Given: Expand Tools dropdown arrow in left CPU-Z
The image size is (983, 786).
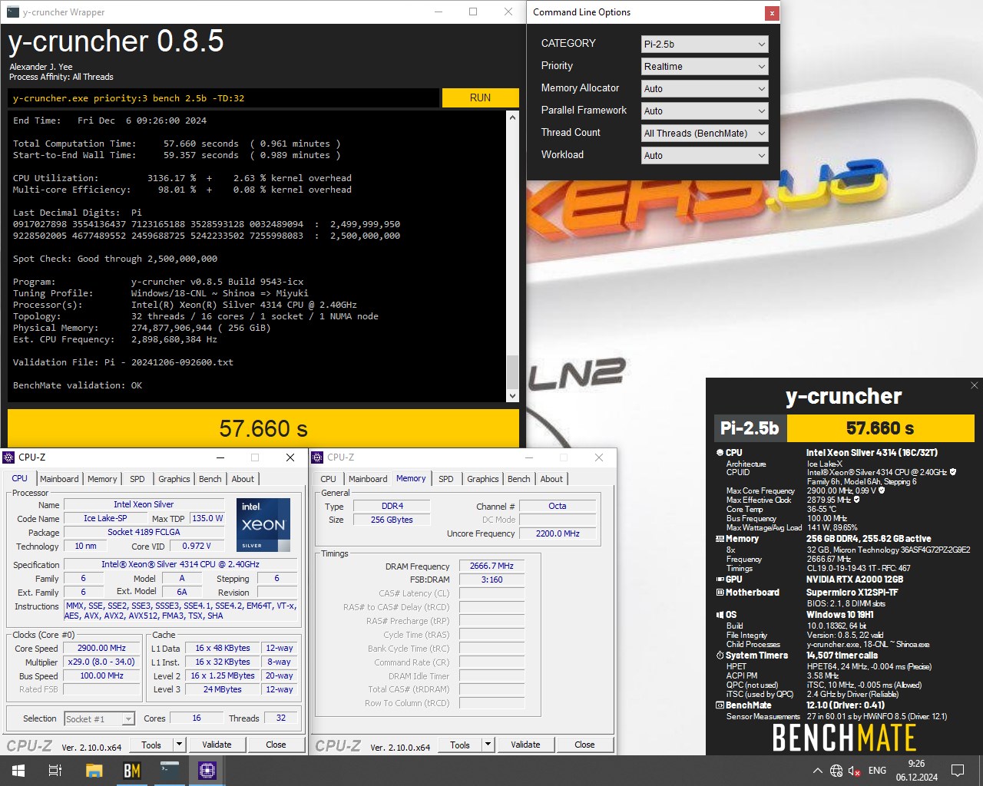Looking at the screenshot, I should (x=180, y=745).
